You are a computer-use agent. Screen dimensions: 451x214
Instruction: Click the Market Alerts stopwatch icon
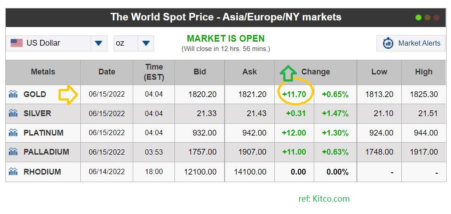388,43
